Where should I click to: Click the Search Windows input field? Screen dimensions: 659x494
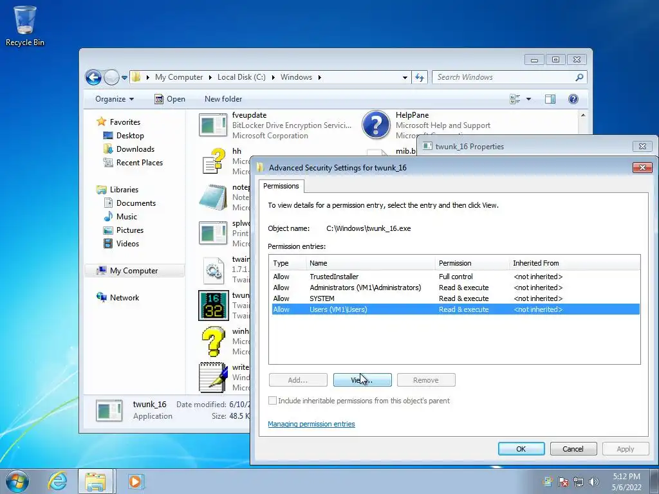(x=503, y=77)
